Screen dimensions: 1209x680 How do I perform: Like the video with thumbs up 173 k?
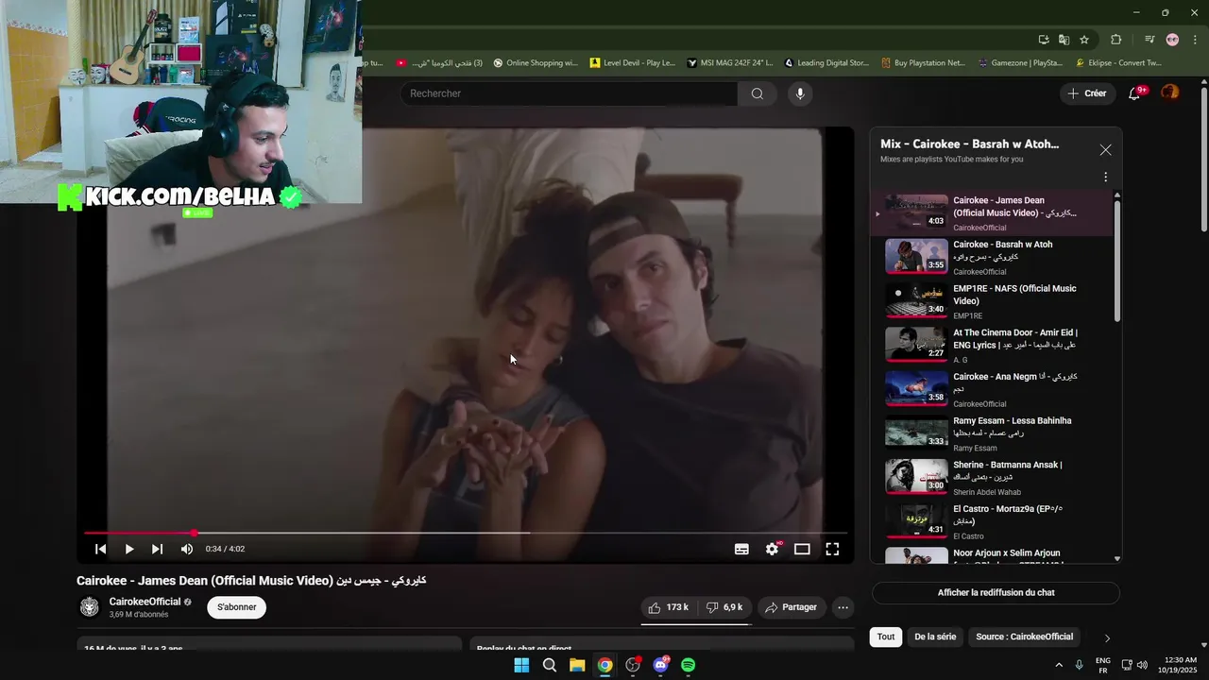668,607
